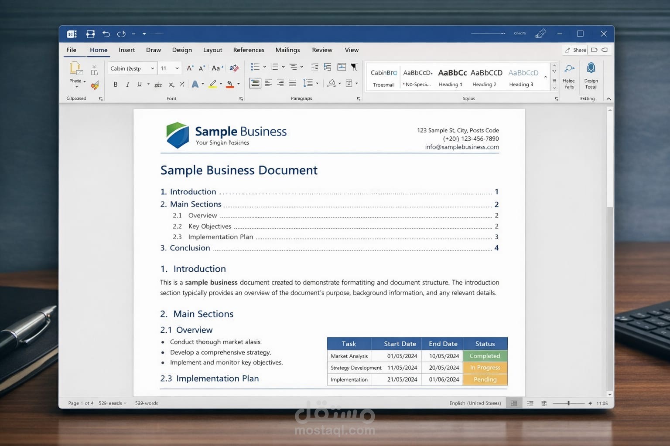This screenshot has width=670, height=446.
Task: Click the Font group dialog launcher
Action: [241, 99]
